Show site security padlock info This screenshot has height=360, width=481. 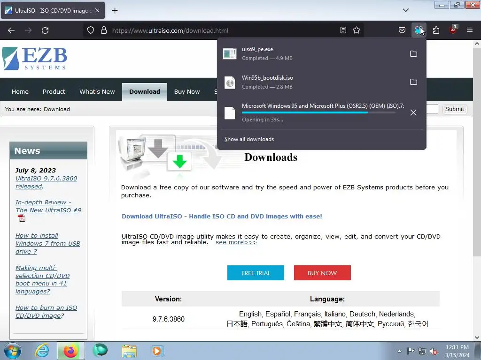[104, 30]
